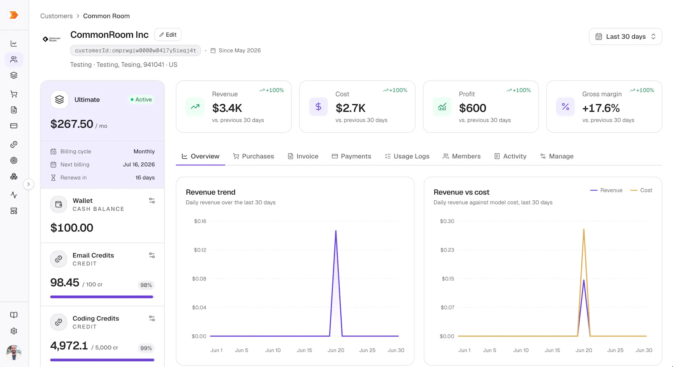Screen dimensions: 673x367
Task: Switch to the Members tab
Action: click(461, 156)
